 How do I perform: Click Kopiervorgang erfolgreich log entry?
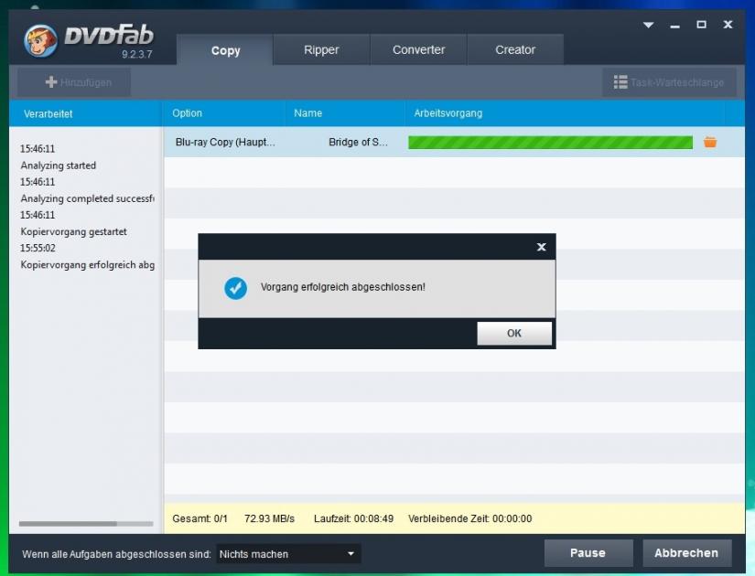pyautogui.click(x=87, y=265)
